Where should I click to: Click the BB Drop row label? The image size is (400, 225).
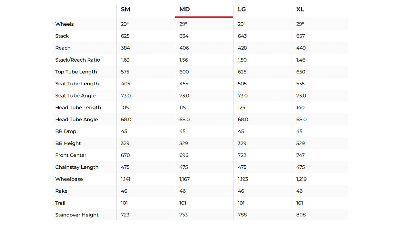point(66,131)
